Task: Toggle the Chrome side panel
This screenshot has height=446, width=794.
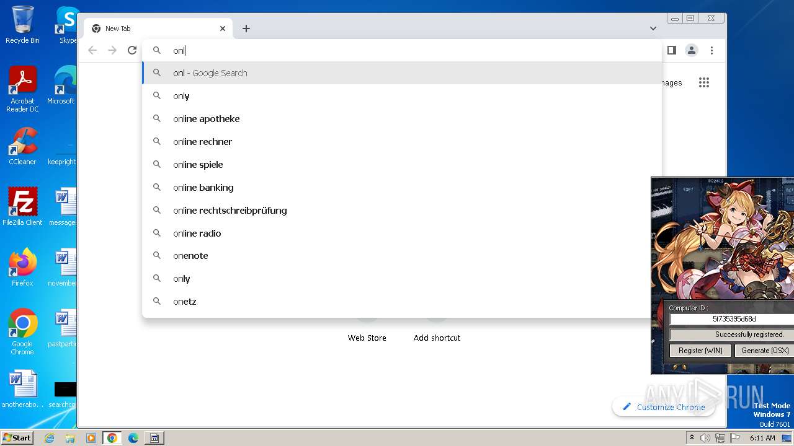Action: click(x=671, y=50)
